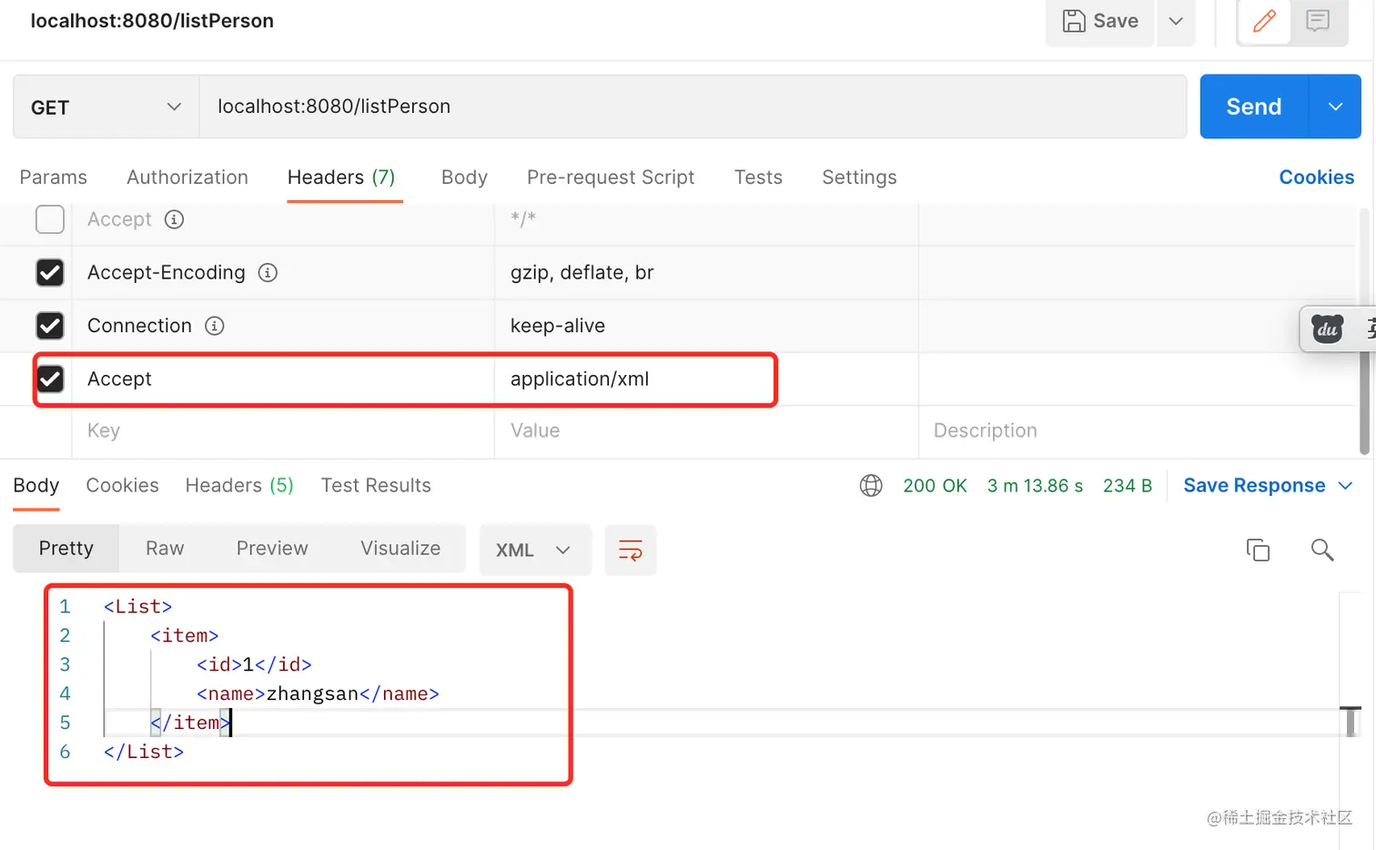The image size is (1376, 850).
Task: Uncheck the Accept application/xml header checkbox
Action: [50, 379]
